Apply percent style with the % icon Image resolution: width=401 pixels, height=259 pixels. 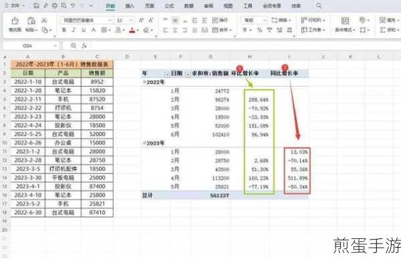(x=259, y=30)
